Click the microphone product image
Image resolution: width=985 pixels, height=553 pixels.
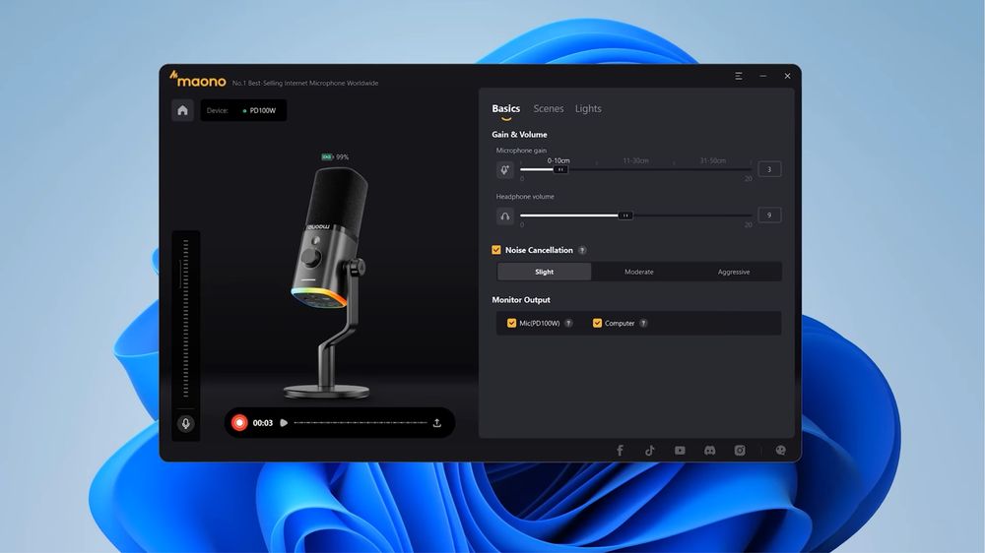(x=330, y=282)
